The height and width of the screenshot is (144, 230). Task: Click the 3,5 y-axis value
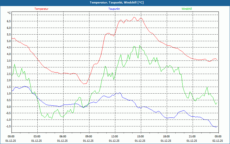[x=9, y=61]
